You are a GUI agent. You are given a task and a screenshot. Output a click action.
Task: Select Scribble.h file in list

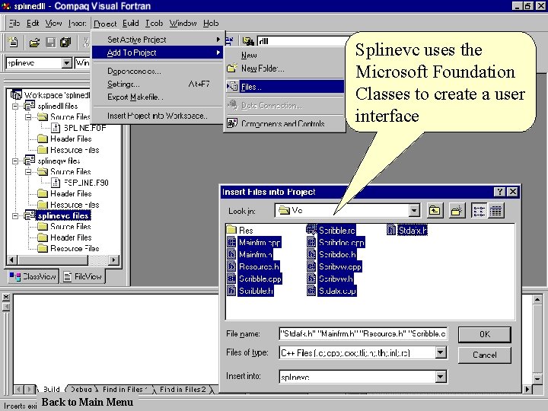click(250, 291)
